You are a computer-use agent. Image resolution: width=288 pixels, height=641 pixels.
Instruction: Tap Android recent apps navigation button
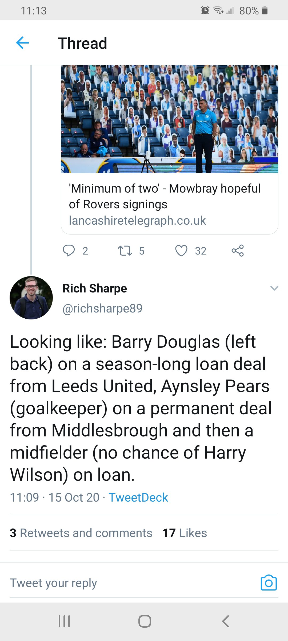pyautogui.click(x=64, y=621)
